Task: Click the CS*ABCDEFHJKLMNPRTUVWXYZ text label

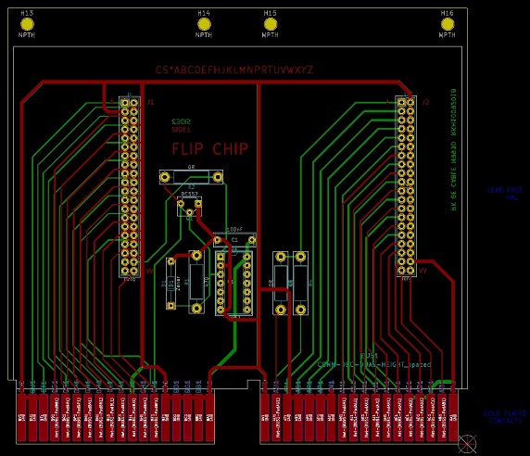Action: click(x=233, y=70)
